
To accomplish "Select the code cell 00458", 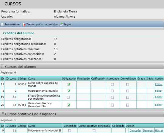I will (22, 105).
